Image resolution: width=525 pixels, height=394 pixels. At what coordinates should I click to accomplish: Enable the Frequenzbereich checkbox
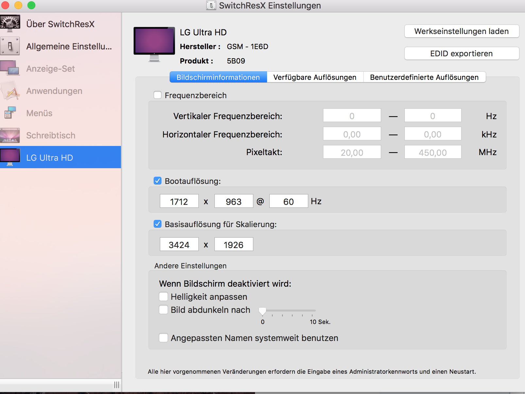pos(158,95)
